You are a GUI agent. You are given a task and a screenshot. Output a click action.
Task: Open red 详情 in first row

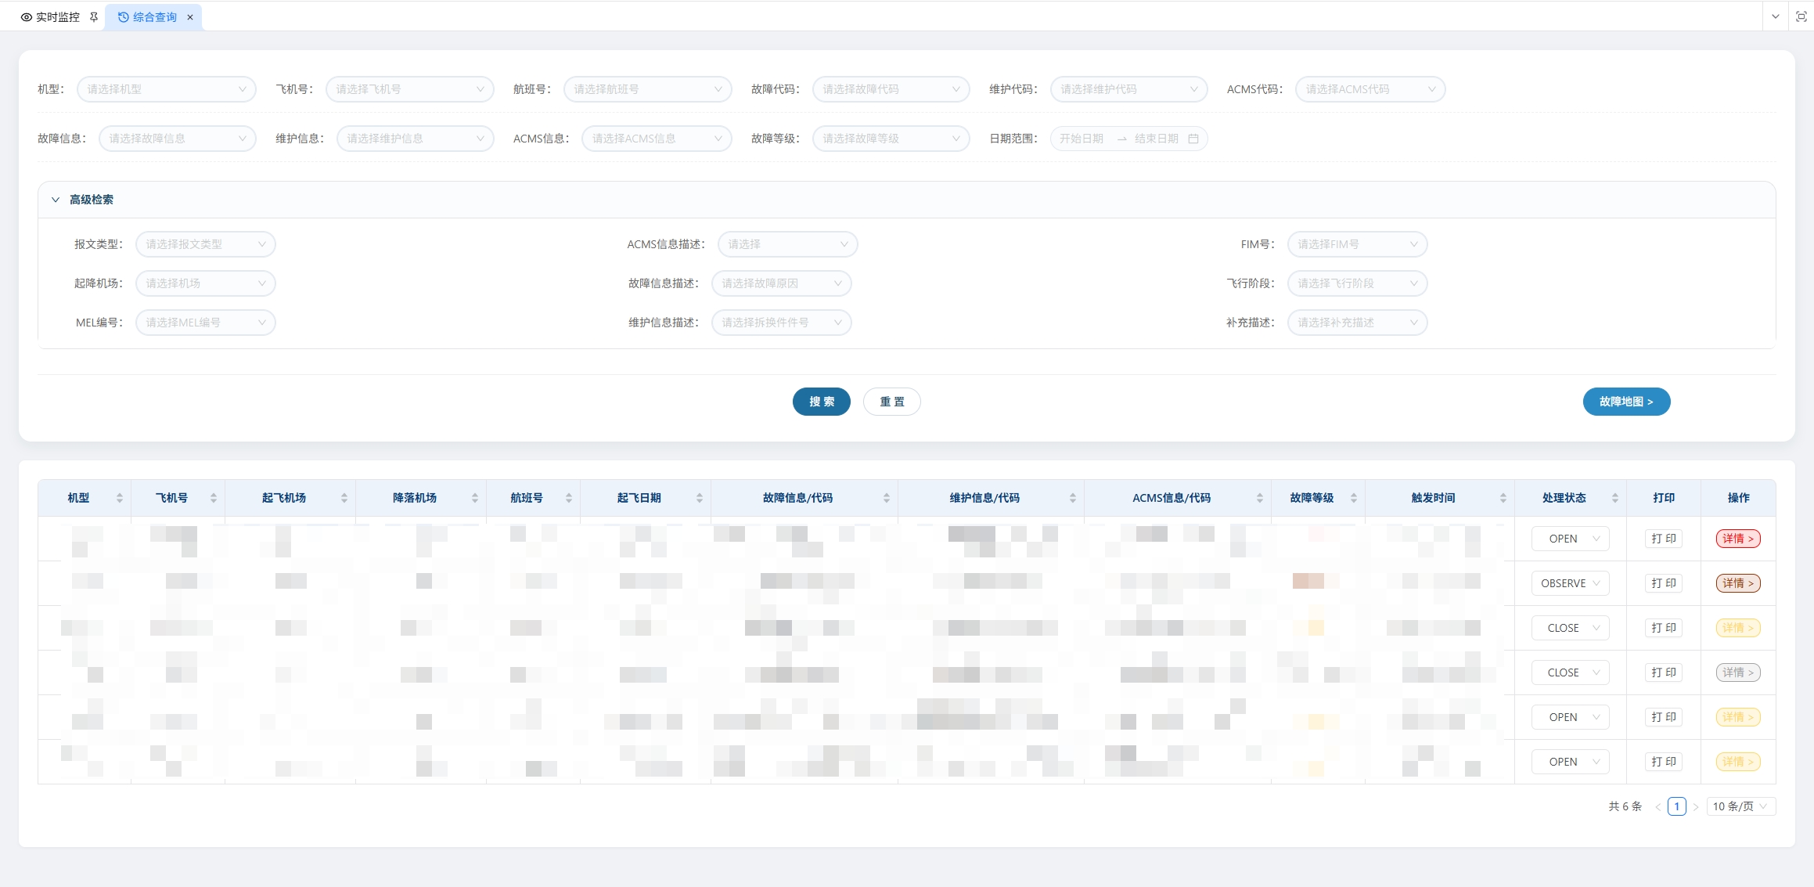(x=1738, y=539)
